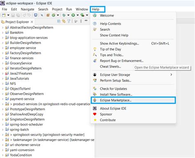Click the Welcome globe icon
The width and height of the screenshot is (195, 158).
pyautogui.click(x=95, y=15)
